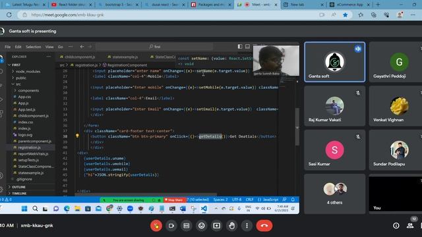Open Windows Start button in taskbar
The image size is (422, 237).
pos(24,209)
